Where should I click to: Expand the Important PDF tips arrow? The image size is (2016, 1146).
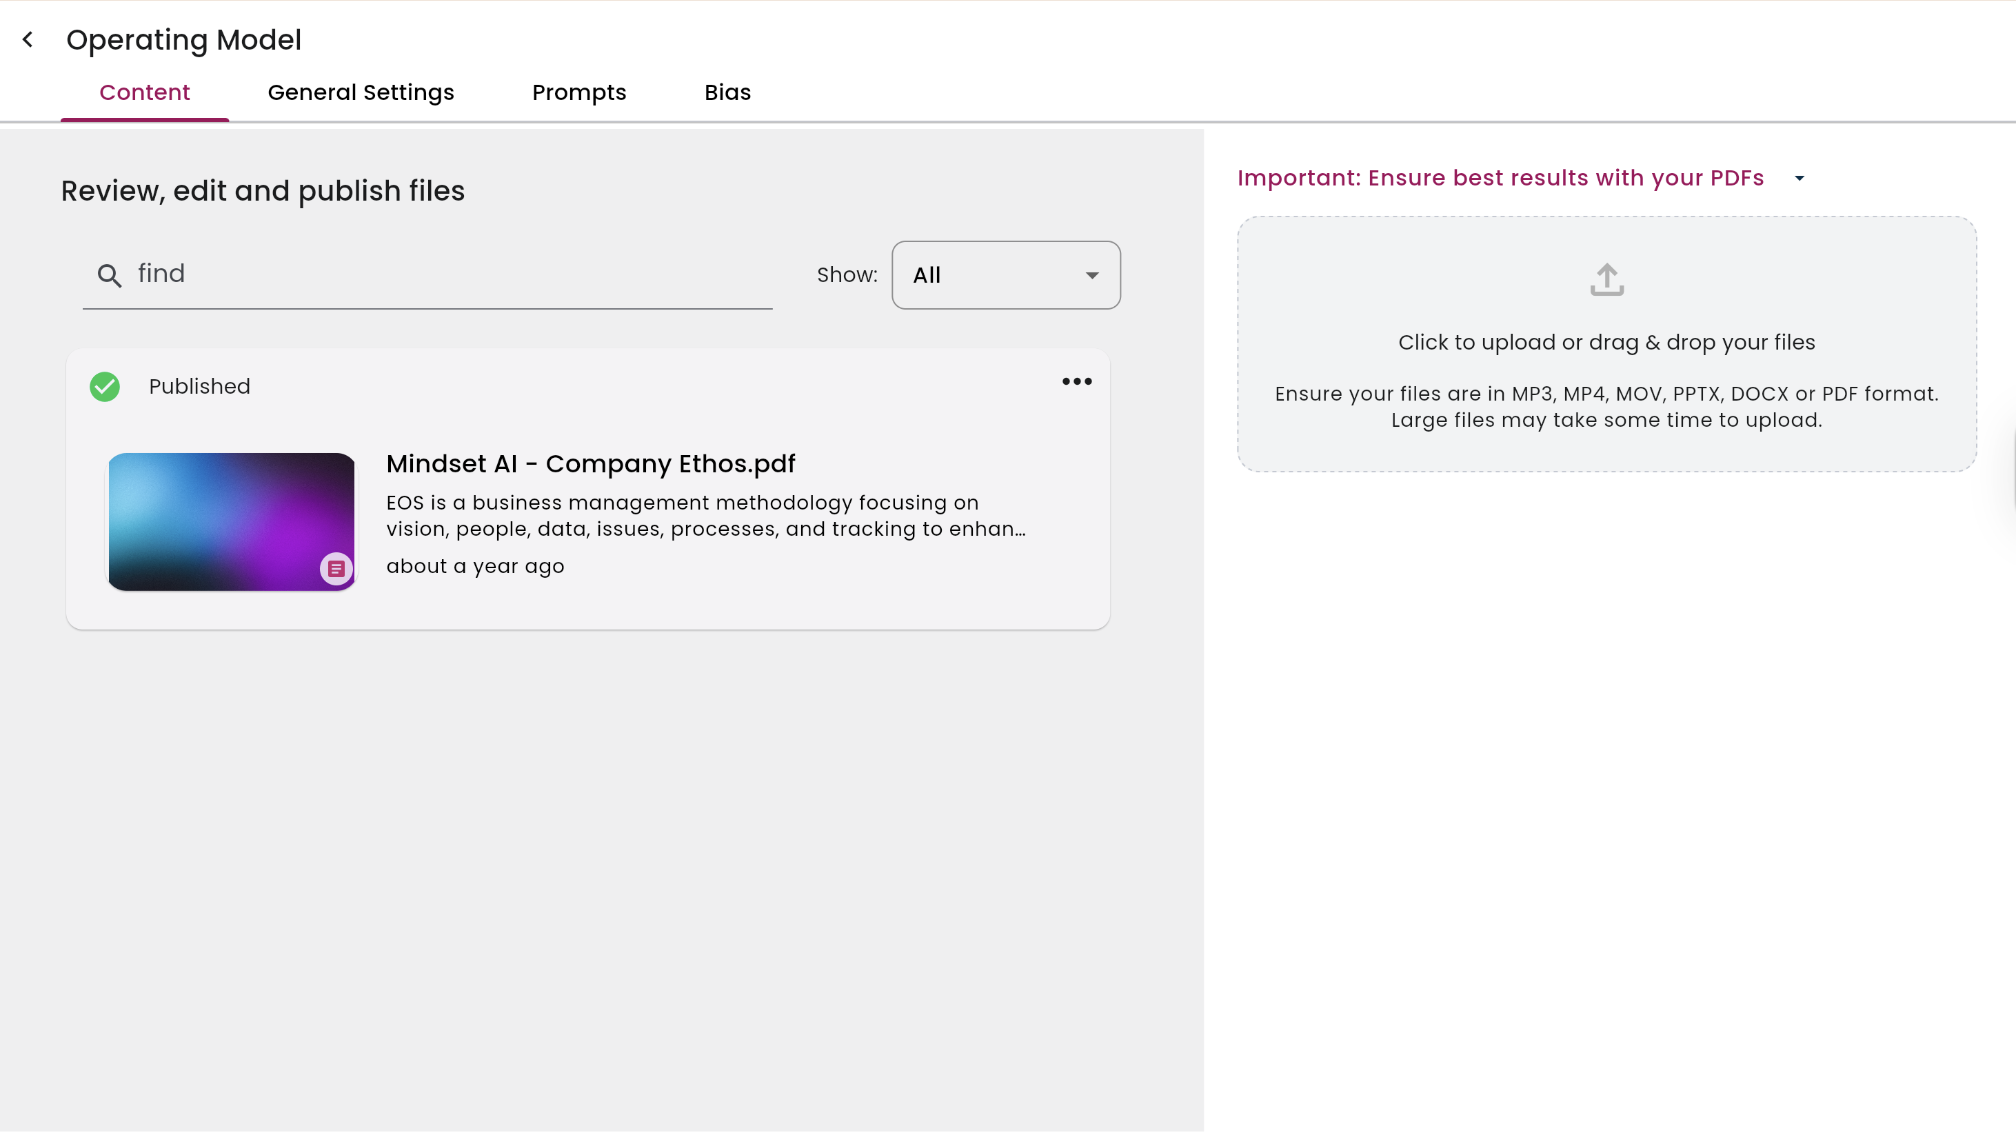click(1800, 179)
